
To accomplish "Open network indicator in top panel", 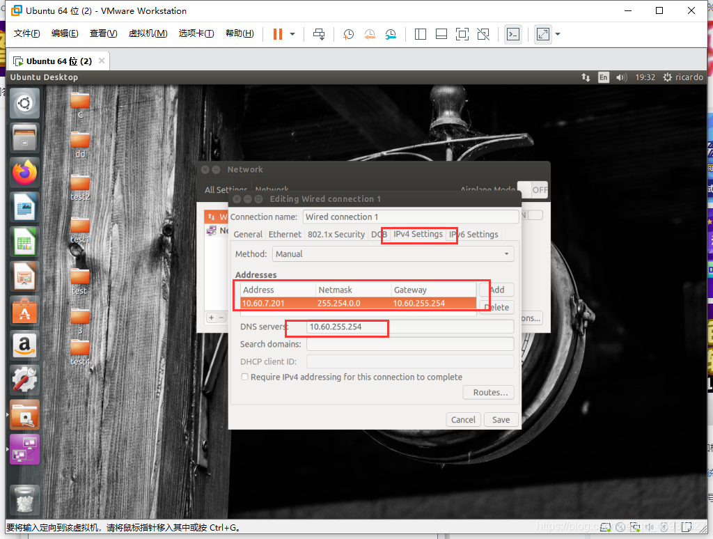I will click(586, 77).
